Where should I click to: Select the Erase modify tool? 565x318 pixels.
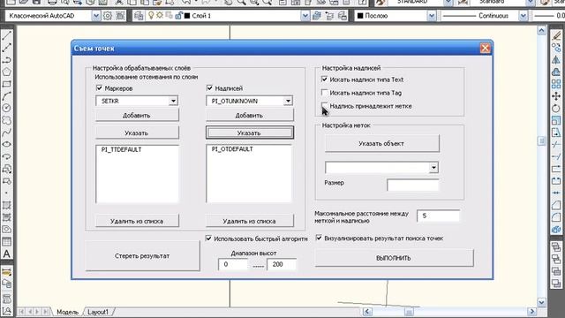pos(556,35)
